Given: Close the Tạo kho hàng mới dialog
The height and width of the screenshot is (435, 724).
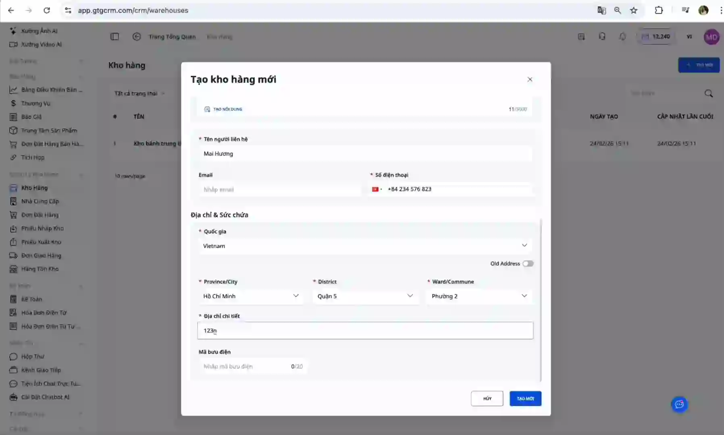Looking at the screenshot, I should 530,79.
